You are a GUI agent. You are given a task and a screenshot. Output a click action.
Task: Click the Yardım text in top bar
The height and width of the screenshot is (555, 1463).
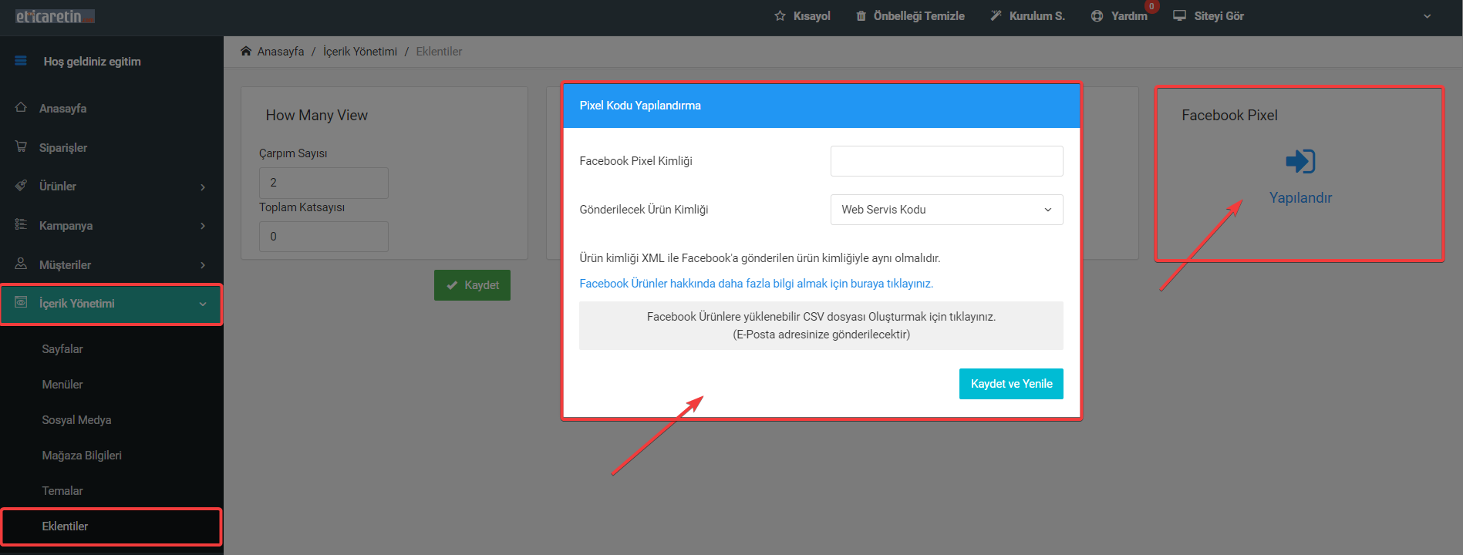pos(1129,16)
